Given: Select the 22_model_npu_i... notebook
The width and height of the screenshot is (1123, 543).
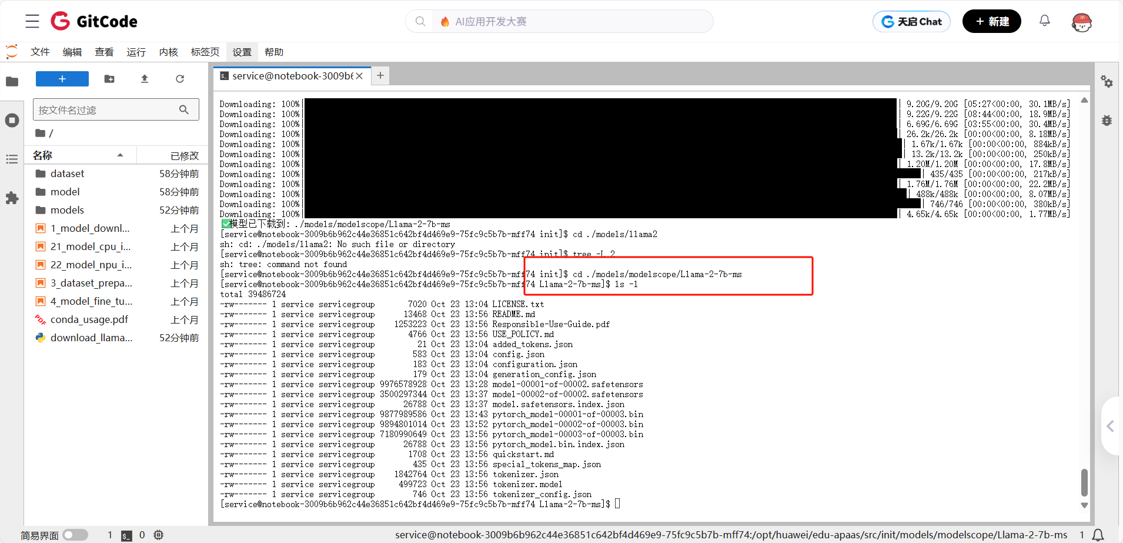Looking at the screenshot, I should (116, 265).
